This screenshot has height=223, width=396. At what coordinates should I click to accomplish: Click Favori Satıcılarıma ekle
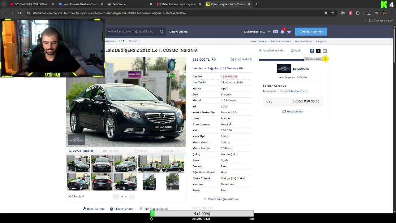(x=294, y=91)
